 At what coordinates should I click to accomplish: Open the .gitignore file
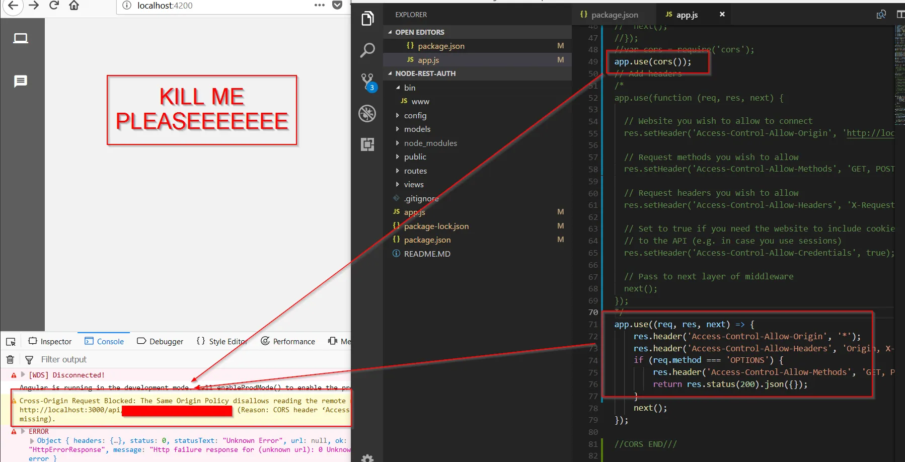coord(477,198)
